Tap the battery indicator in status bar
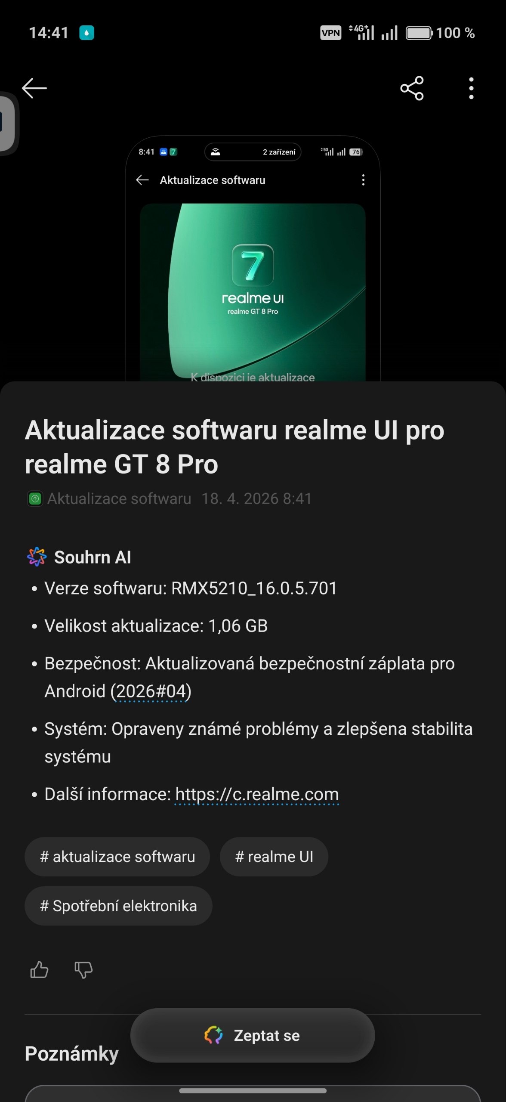The height and width of the screenshot is (1102, 506). 419,33
